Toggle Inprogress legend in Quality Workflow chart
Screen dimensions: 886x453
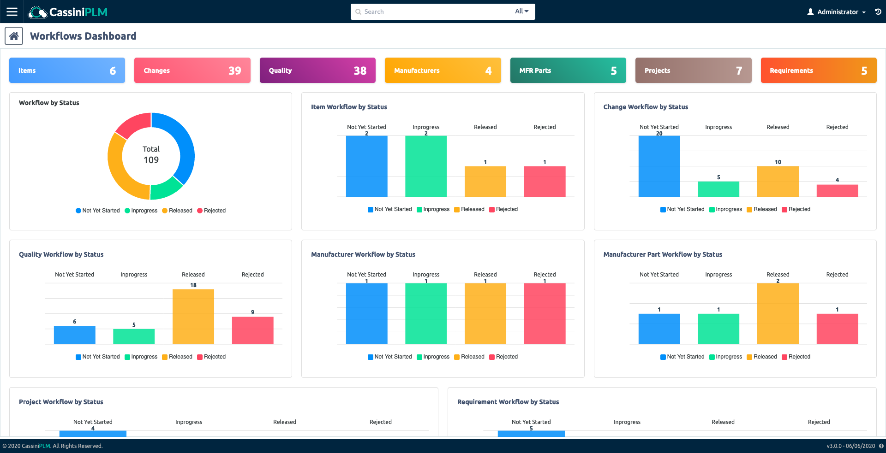(141, 357)
